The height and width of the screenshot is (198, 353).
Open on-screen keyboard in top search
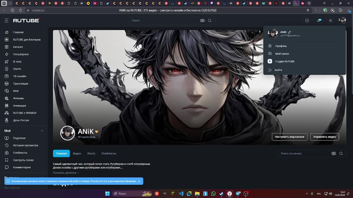click(x=202, y=20)
